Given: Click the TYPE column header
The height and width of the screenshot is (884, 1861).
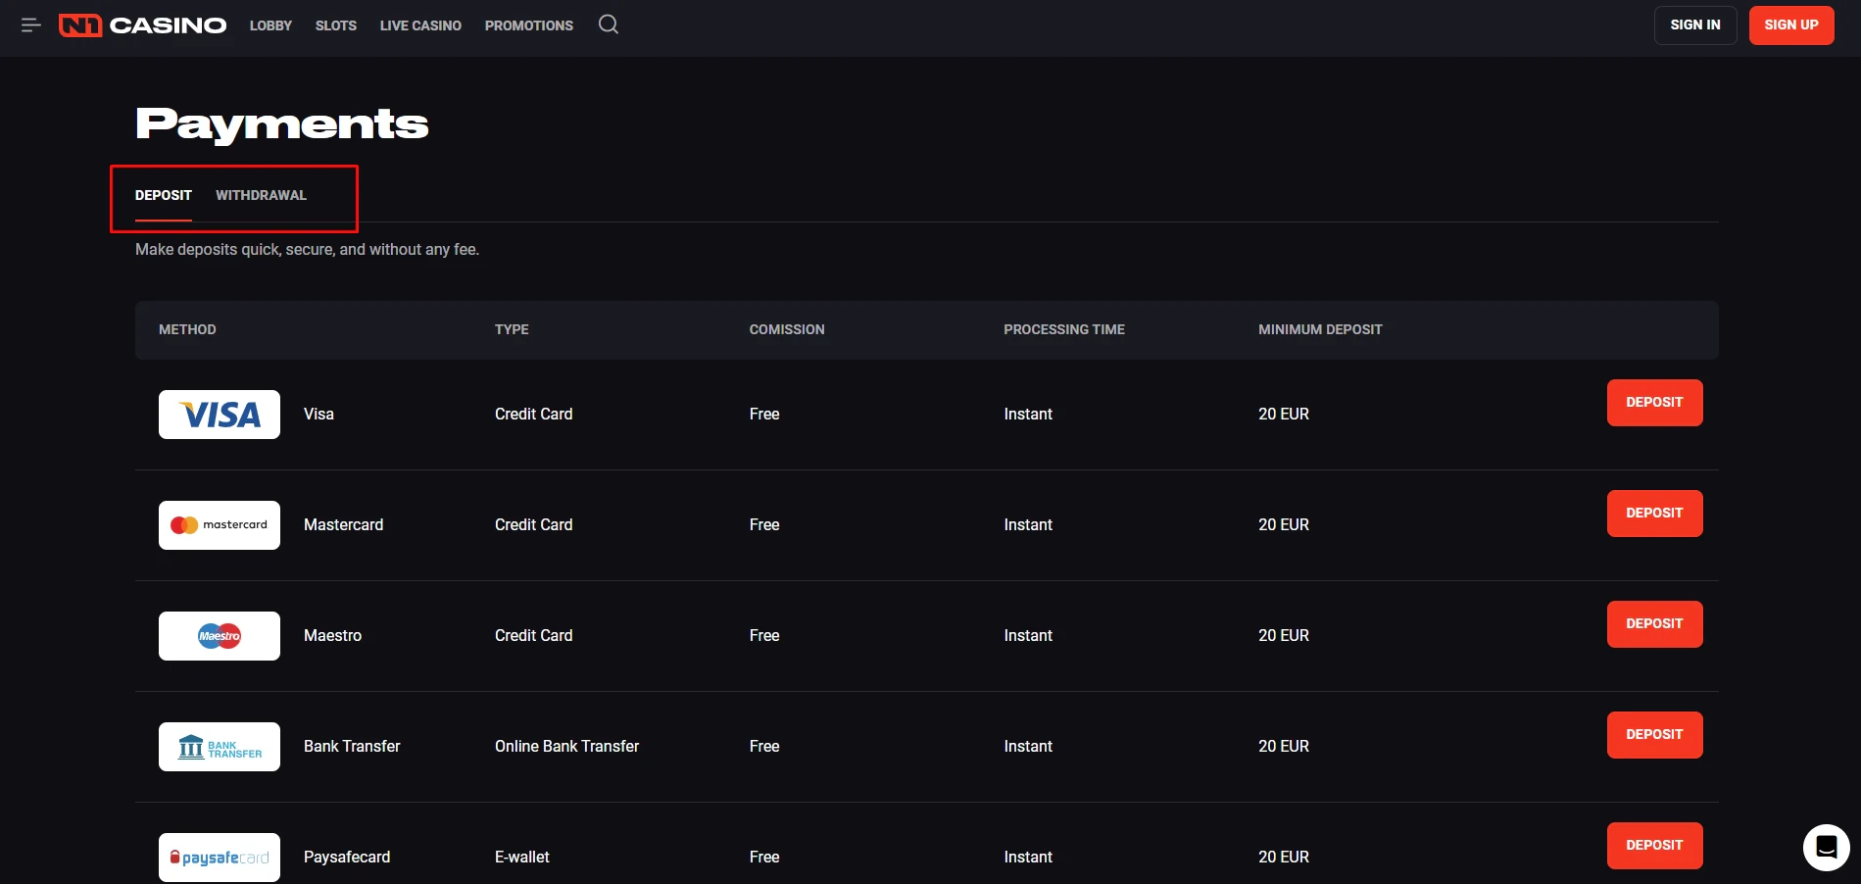Looking at the screenshot, I should 512,329.
